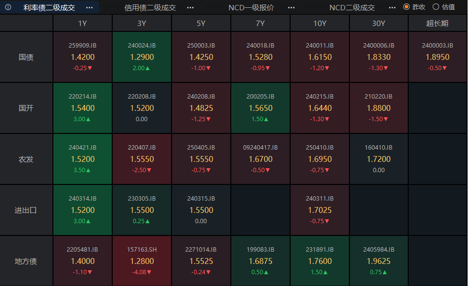Open the 2405984.IB 30Y local bond cell
Viewport: 468px width, 286px height.
point(378,261)
